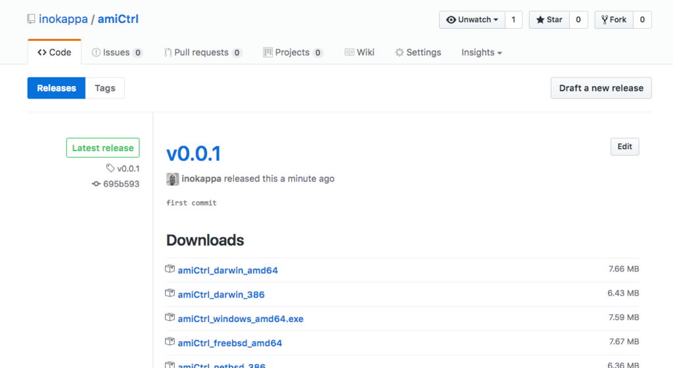Download amiCtrl_darwin_386
Screen dimensions: 673x368
(x=221, y=294)
